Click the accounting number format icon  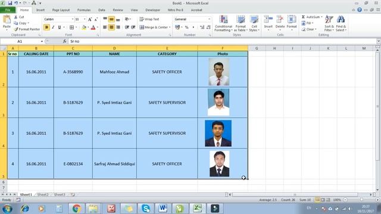(x=177, y=27)
